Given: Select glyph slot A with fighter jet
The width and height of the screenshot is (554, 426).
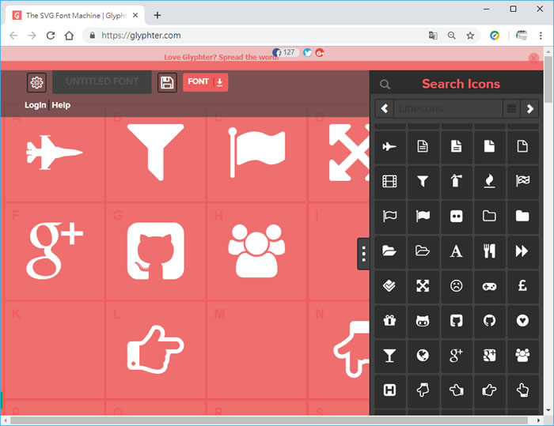Looking at the screenshot, I should click(x=55, y=153).
